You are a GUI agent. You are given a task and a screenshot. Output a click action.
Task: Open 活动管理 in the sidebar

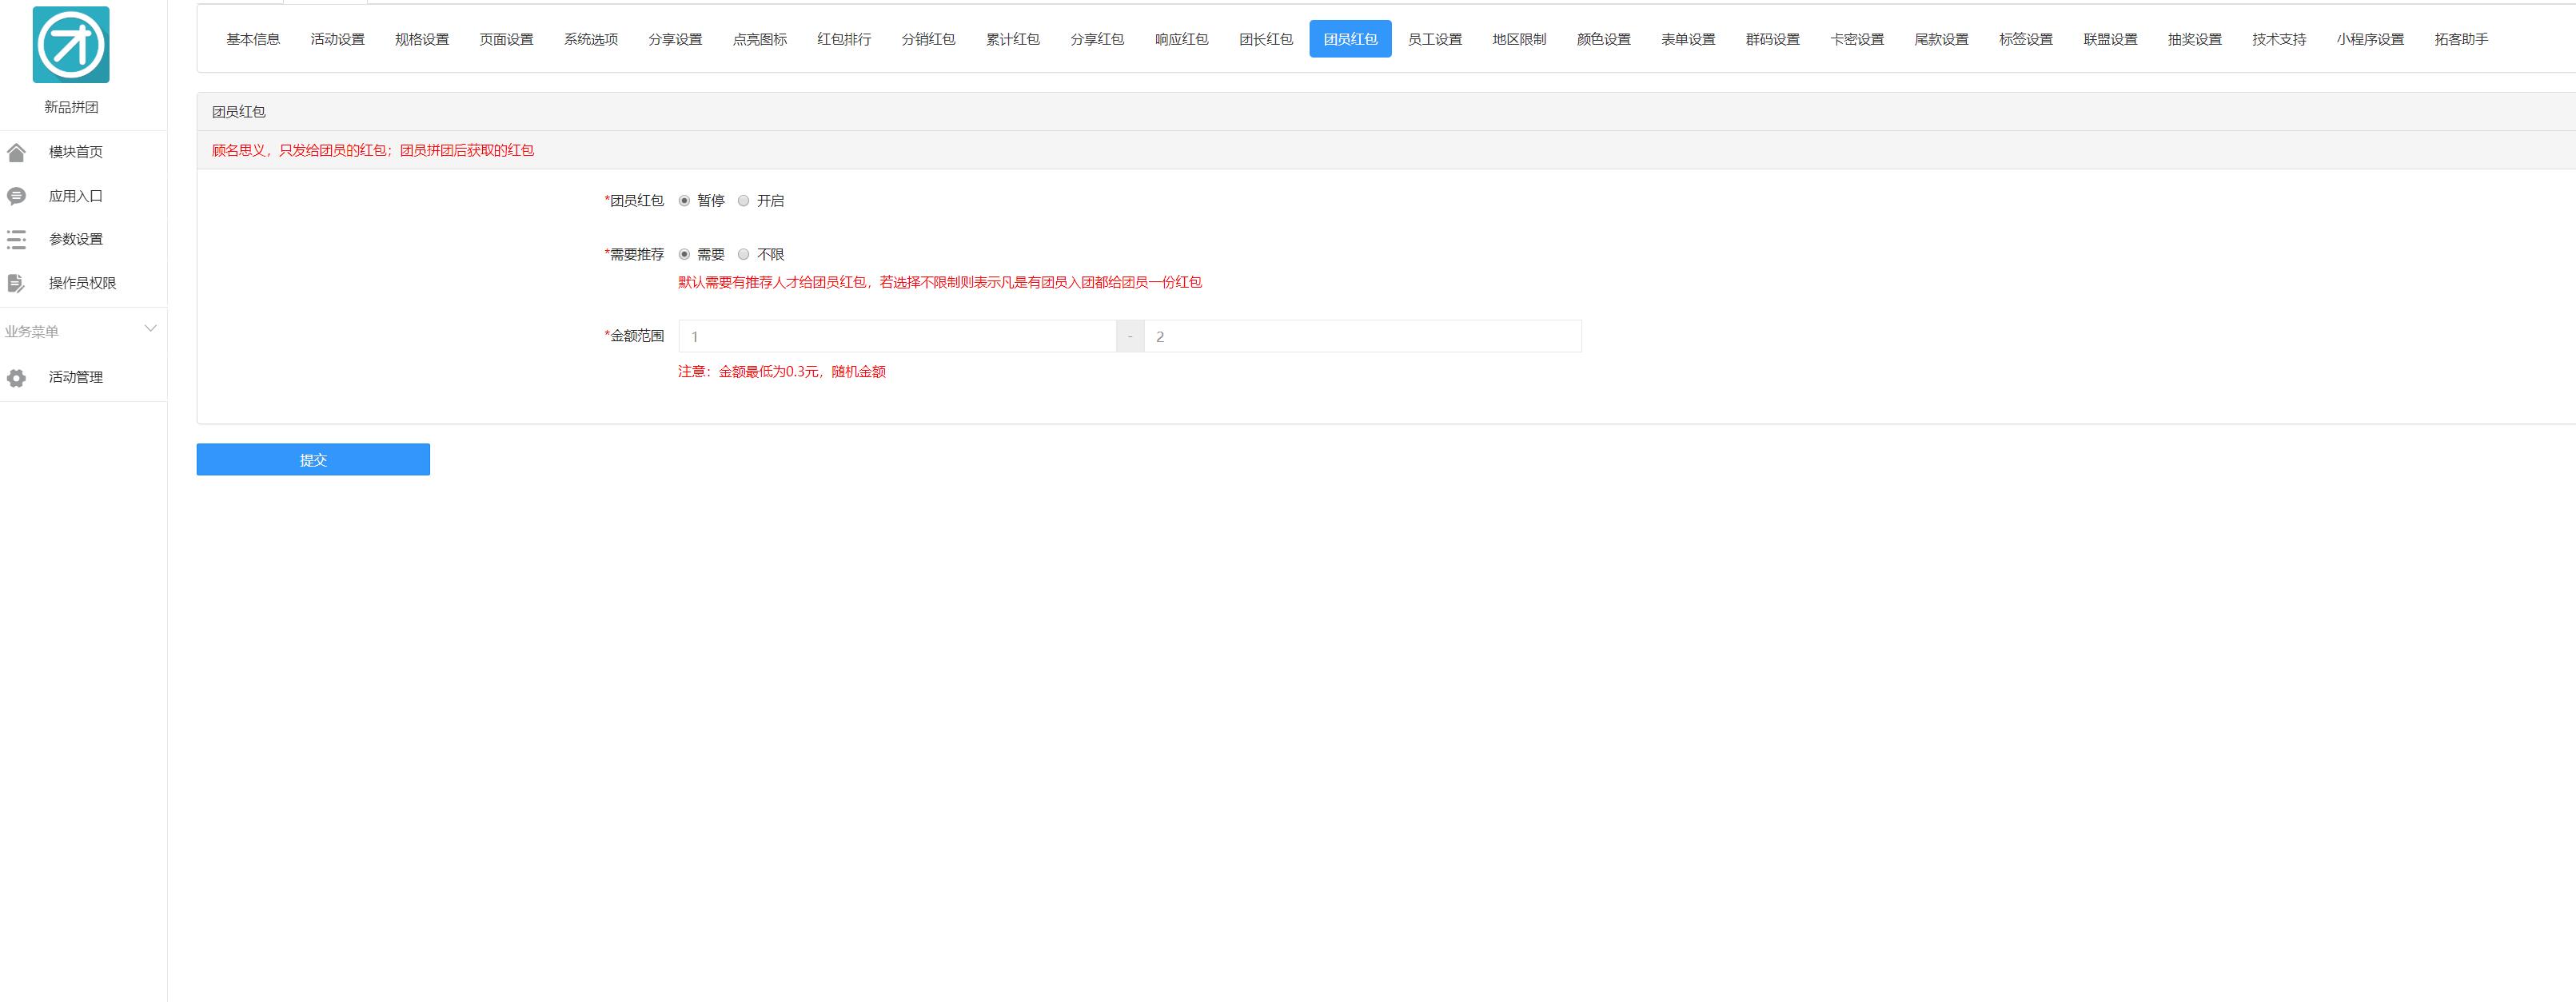click(x=76, y=378)
